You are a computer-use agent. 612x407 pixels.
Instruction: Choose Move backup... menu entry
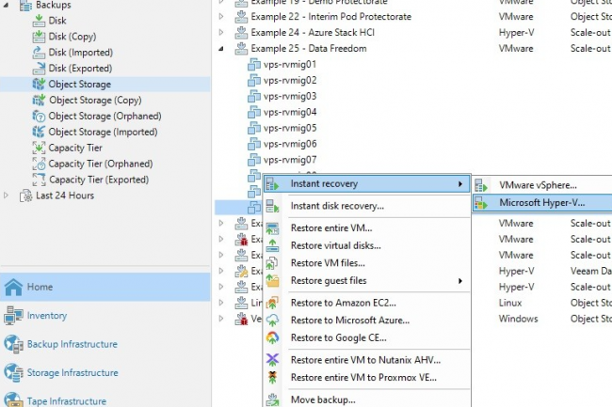[x=367, y=399]
